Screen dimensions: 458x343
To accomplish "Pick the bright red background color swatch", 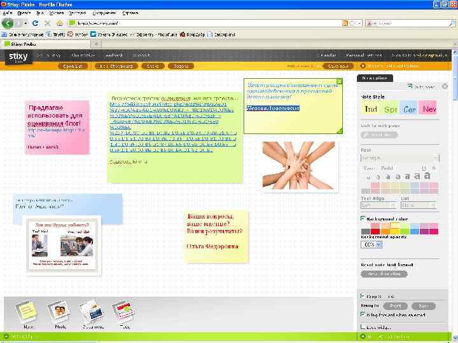I will [375, 232].
